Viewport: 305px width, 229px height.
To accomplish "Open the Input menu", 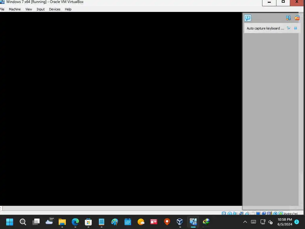I will 41,9.
